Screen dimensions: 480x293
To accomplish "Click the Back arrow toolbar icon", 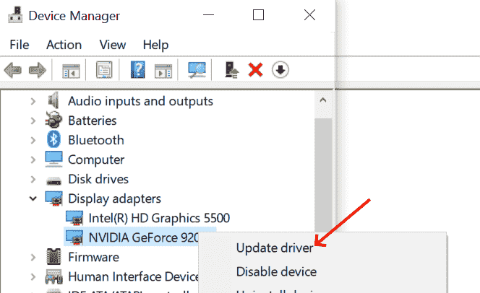I will 13,70.
